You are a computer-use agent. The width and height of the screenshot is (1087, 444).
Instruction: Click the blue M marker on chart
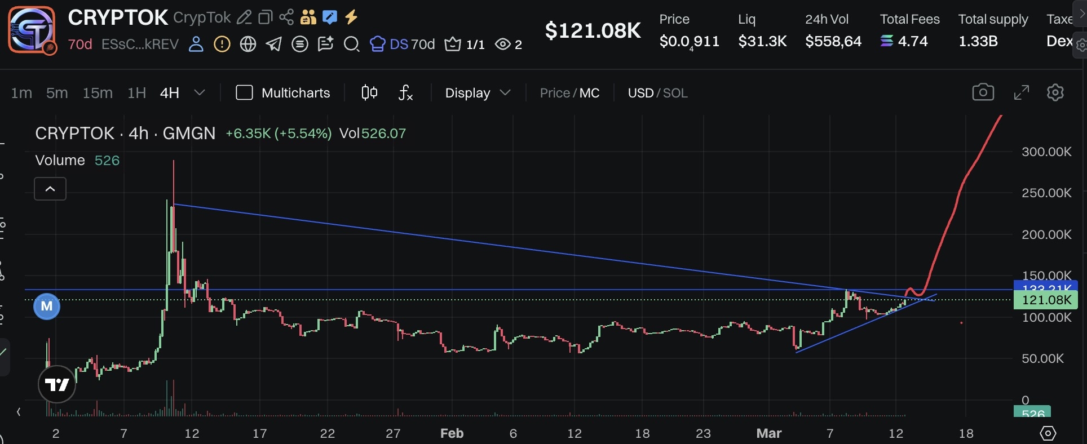click(x=47, y=307)
